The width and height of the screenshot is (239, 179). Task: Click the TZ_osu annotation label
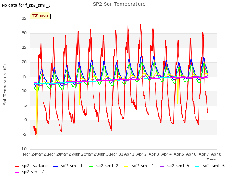pos(40,16)
